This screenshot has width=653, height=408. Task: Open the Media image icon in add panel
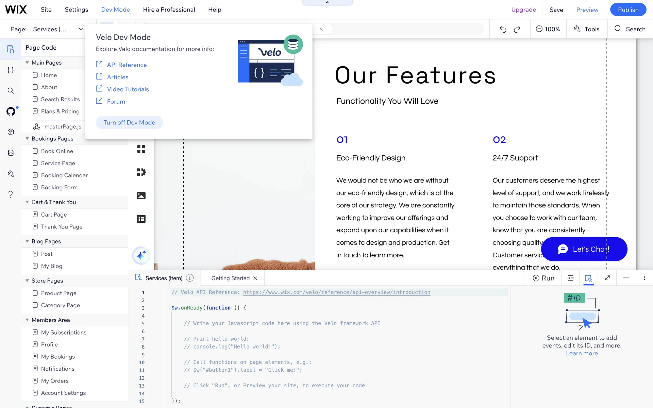tap(141, 195)
